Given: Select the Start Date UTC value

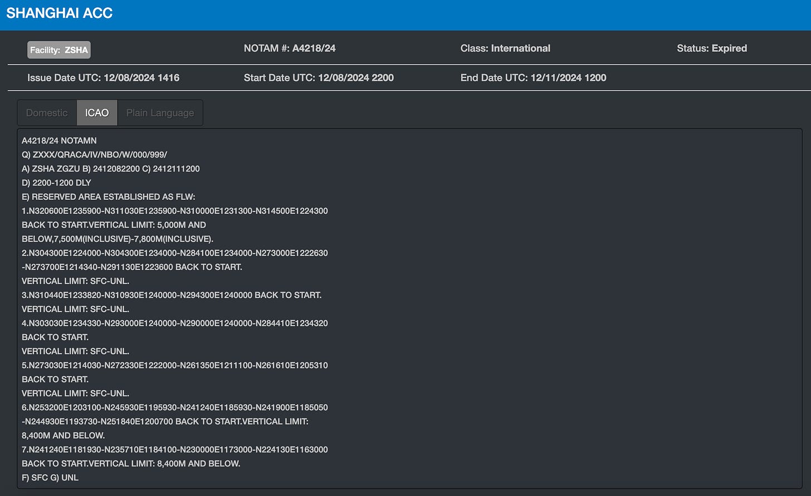Looking at the screenshot, I should coord(356,78).
